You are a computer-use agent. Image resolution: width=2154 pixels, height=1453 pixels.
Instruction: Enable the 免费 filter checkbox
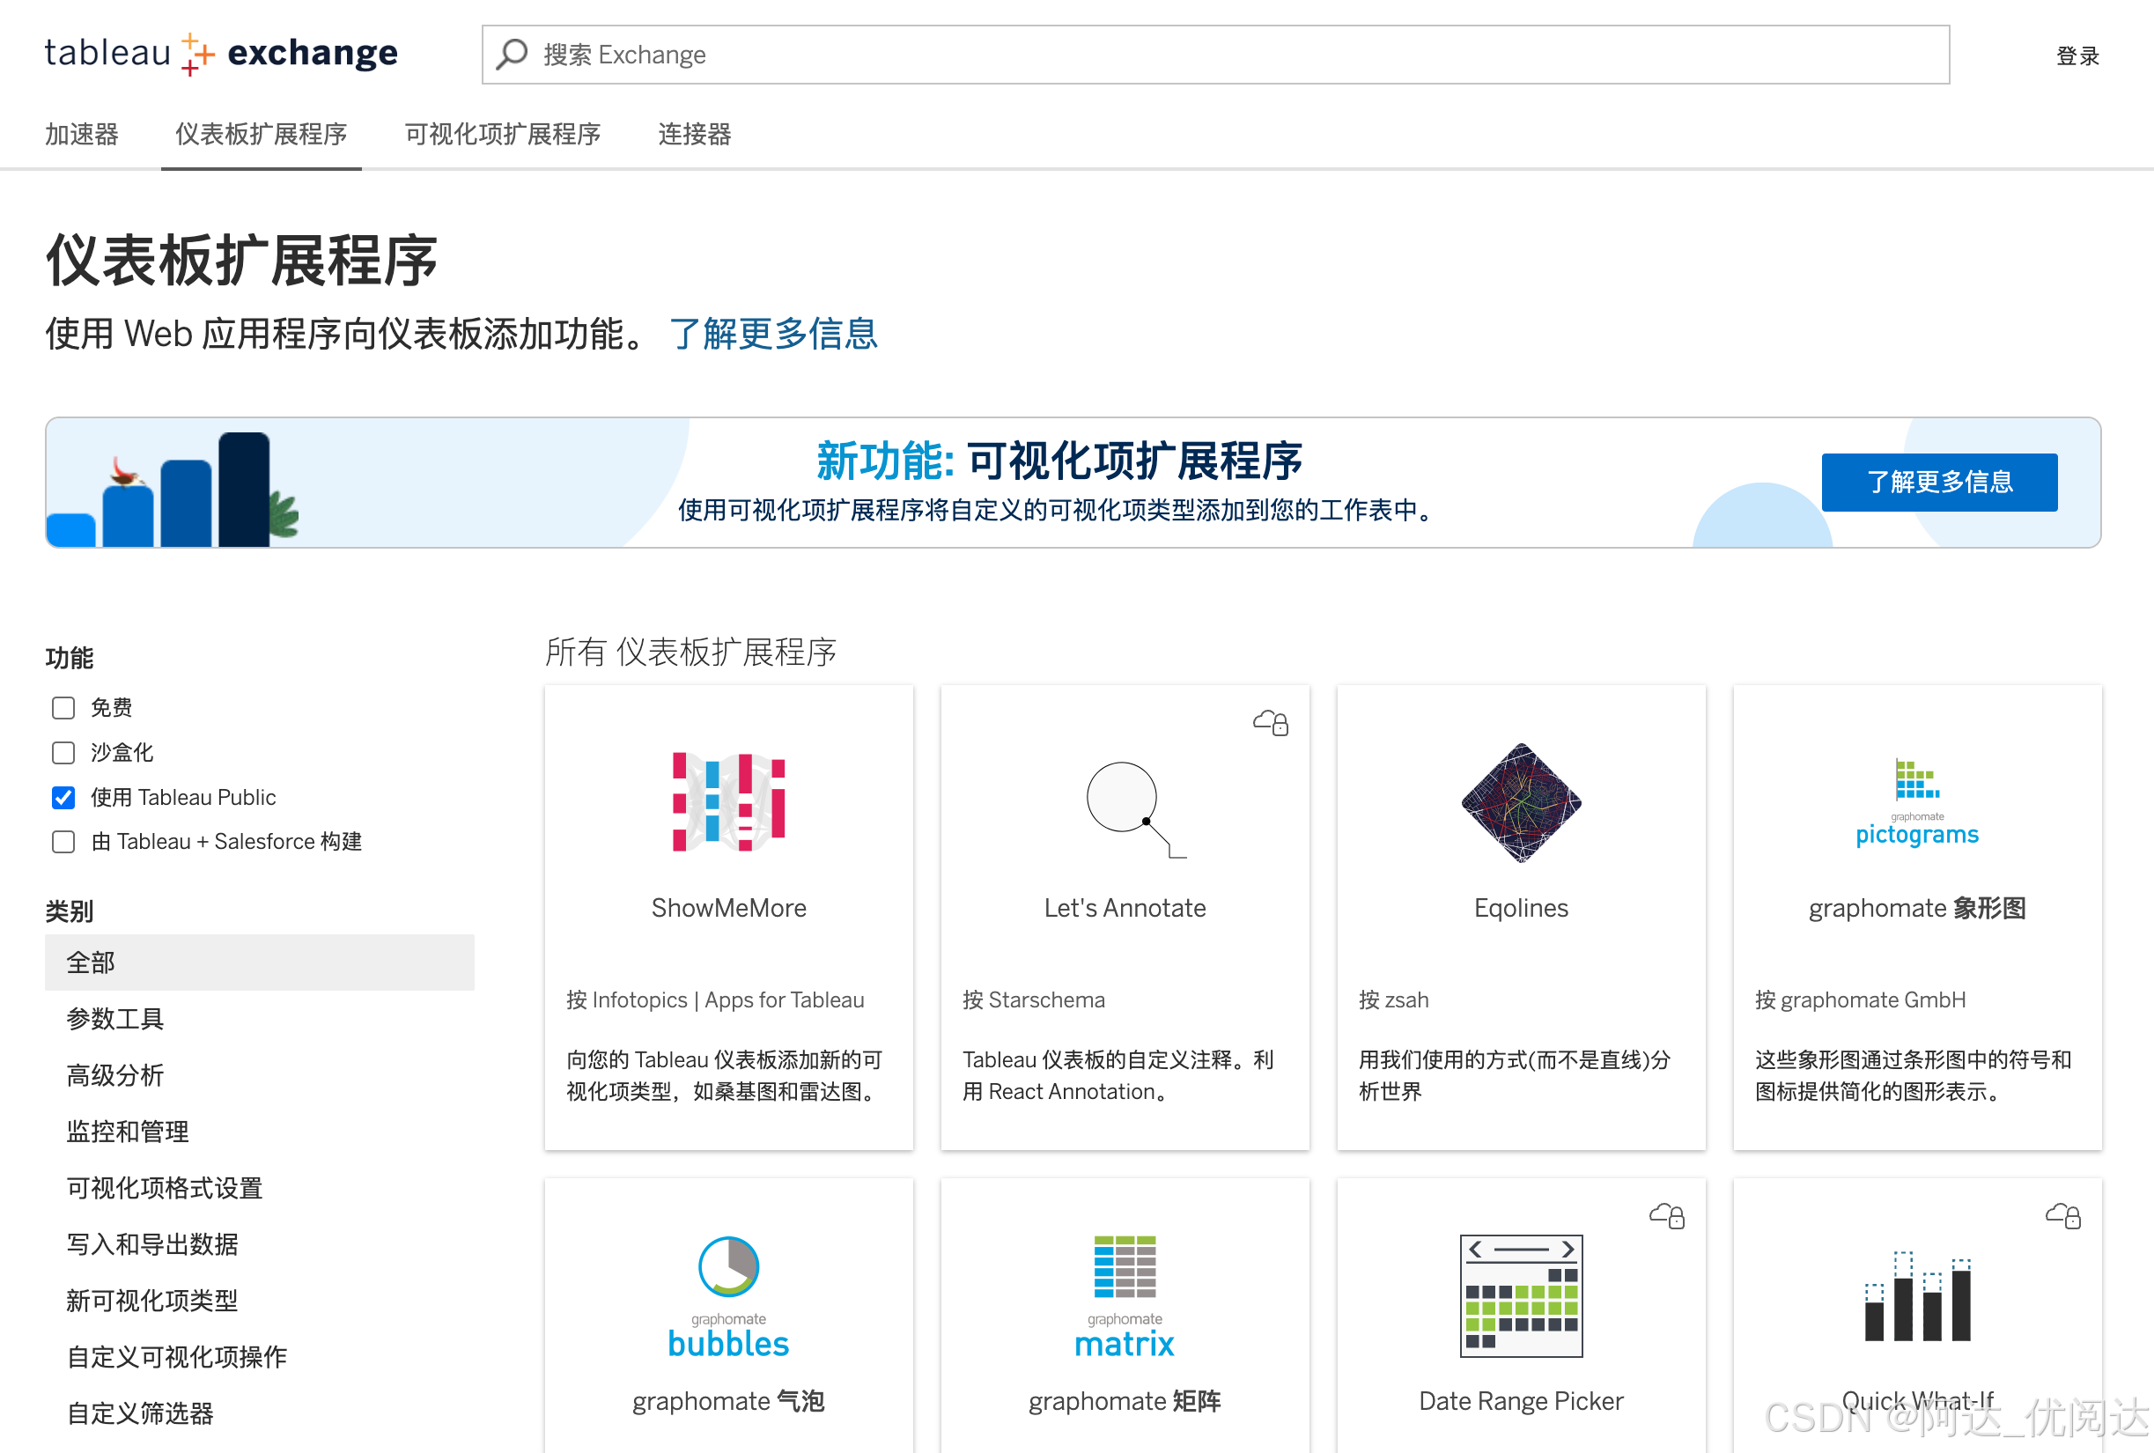pyautogui.click(x=63, y=708)
